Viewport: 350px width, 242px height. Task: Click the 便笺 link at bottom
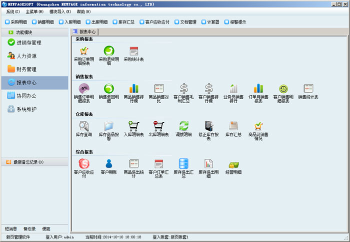46,228
